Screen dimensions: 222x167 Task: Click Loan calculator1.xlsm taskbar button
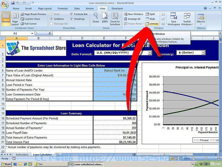(87, 164)
